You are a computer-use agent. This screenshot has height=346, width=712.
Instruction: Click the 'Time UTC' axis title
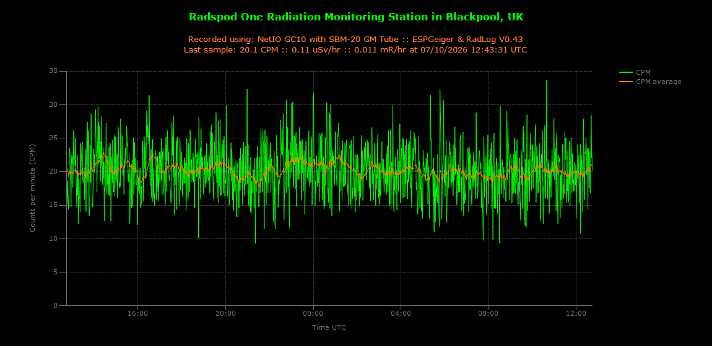(329, 327)
